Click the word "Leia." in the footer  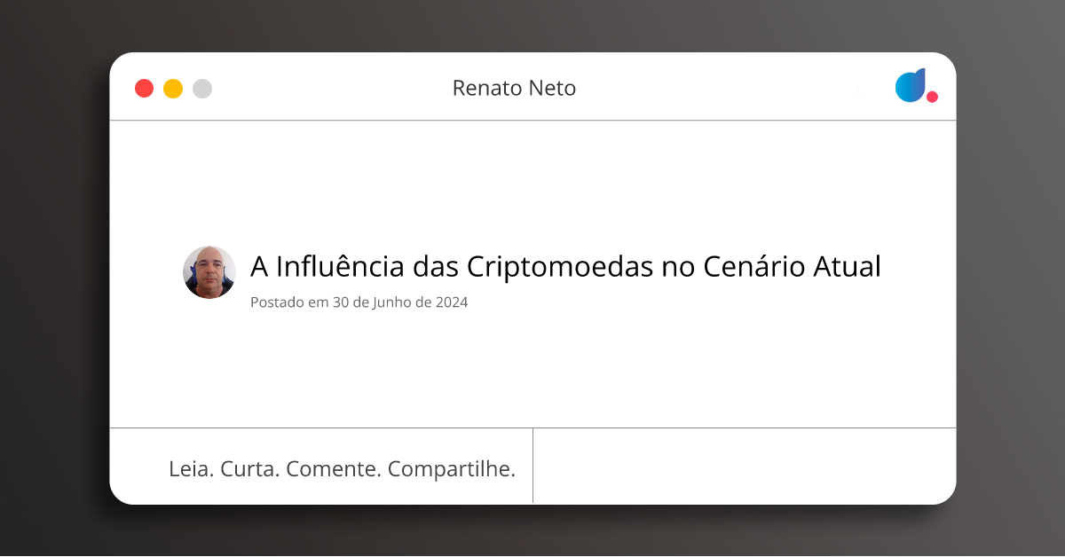coord(191,469)
